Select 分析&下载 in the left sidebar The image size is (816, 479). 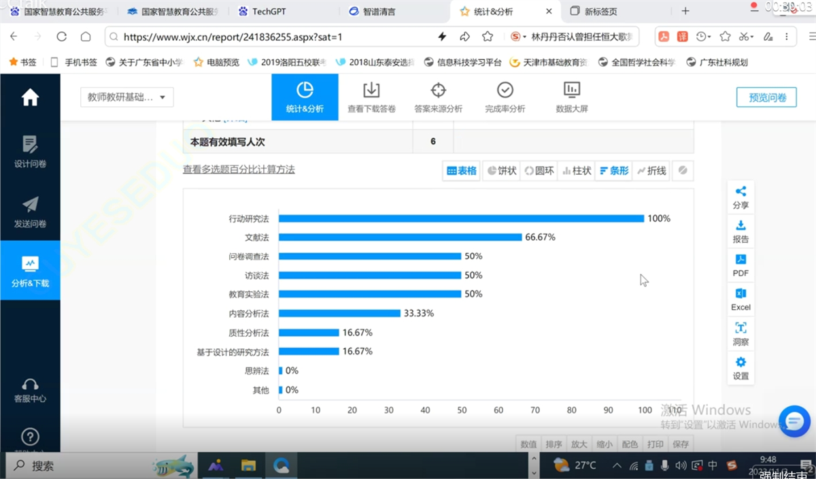tap(30, 271)
